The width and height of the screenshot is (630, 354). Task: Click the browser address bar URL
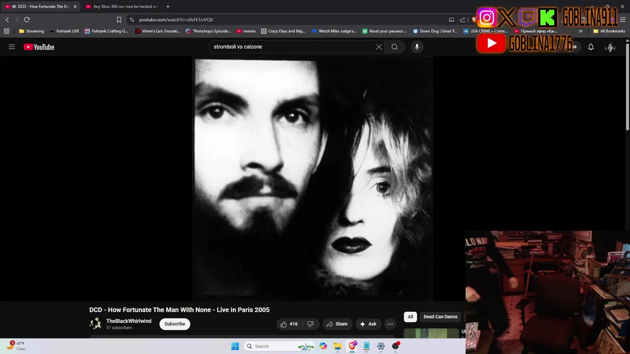[176, 20]
